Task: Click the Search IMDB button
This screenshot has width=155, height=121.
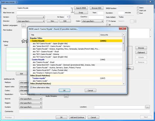Action: [81, 8]
